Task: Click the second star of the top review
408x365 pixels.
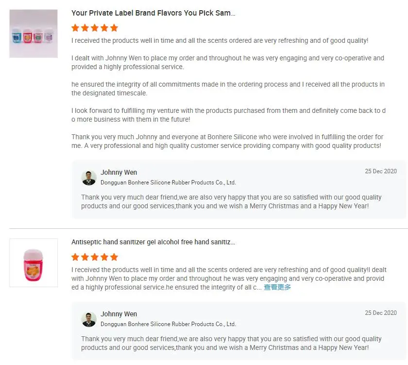Action: (85, 28)
